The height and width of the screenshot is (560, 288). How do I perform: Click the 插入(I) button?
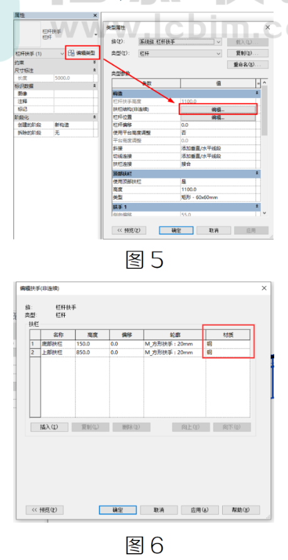(49, 427)
